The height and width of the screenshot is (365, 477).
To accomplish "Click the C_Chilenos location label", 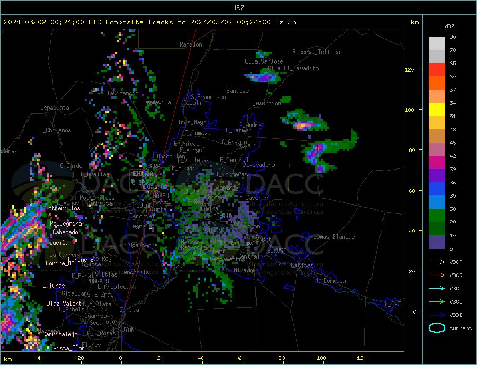I will coord(55,130).
